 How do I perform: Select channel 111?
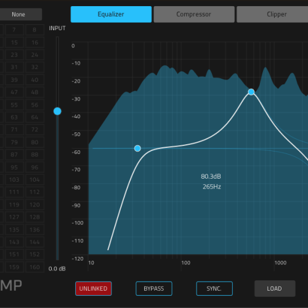point(14,192)
